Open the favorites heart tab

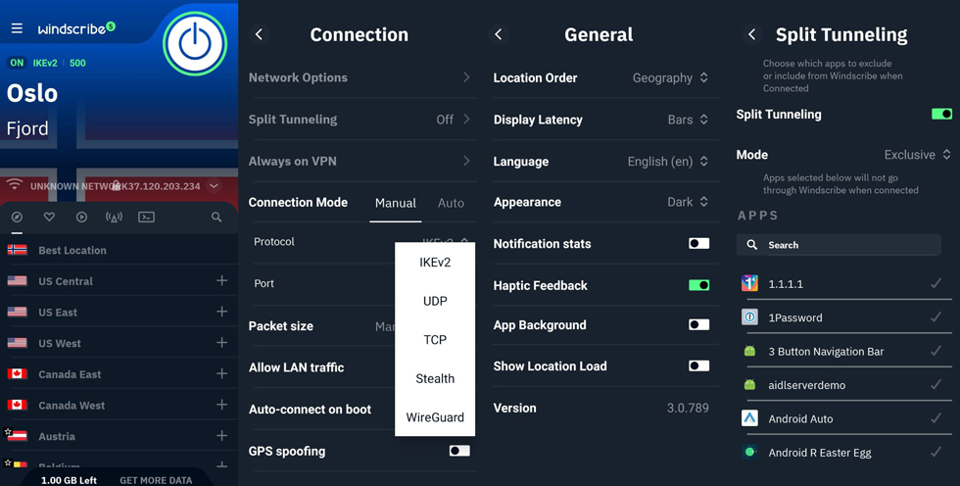tap(49, 217)
